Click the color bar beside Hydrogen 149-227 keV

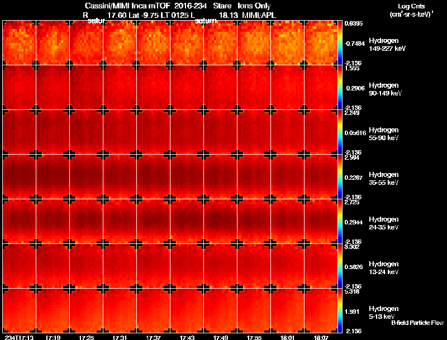tap(340, 43)
